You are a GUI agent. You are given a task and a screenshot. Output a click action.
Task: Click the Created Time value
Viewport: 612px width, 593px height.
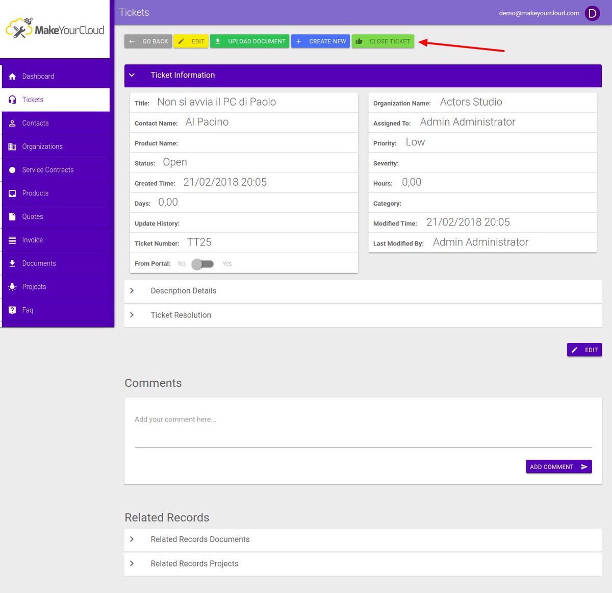tap(225, 182)
